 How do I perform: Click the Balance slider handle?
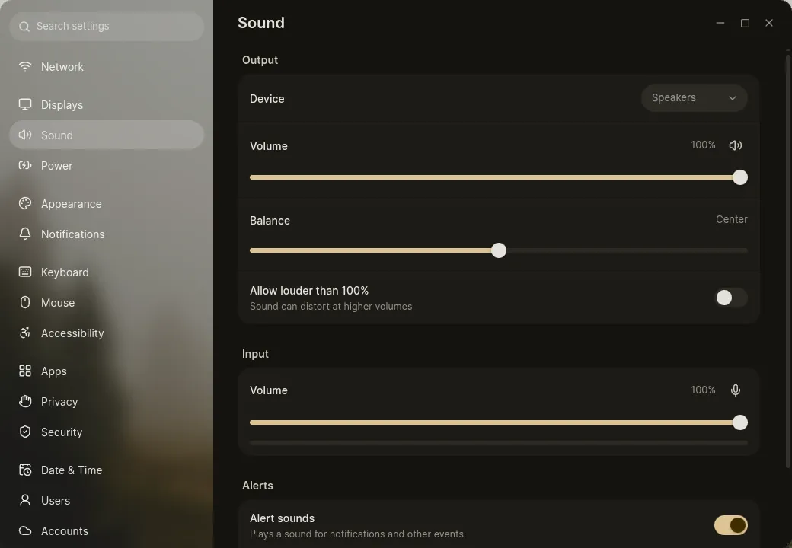[x=499, y=250]
